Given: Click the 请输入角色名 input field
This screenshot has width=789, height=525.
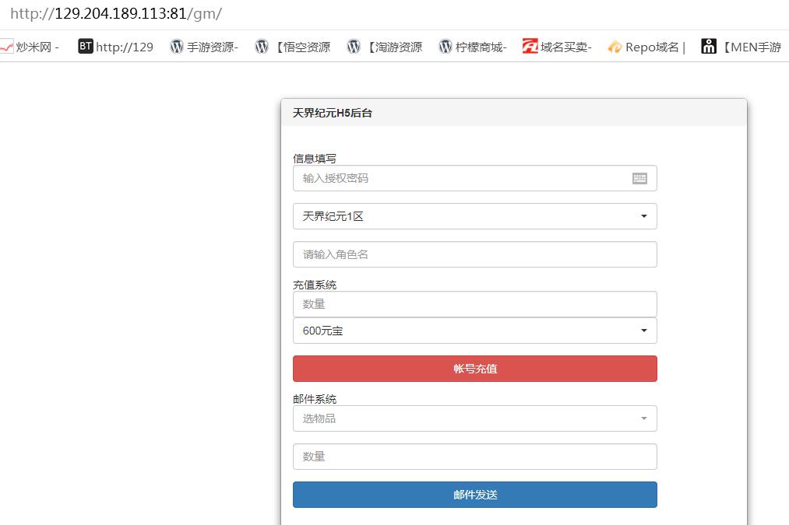Looking at the screenshot, I should 474,254.
